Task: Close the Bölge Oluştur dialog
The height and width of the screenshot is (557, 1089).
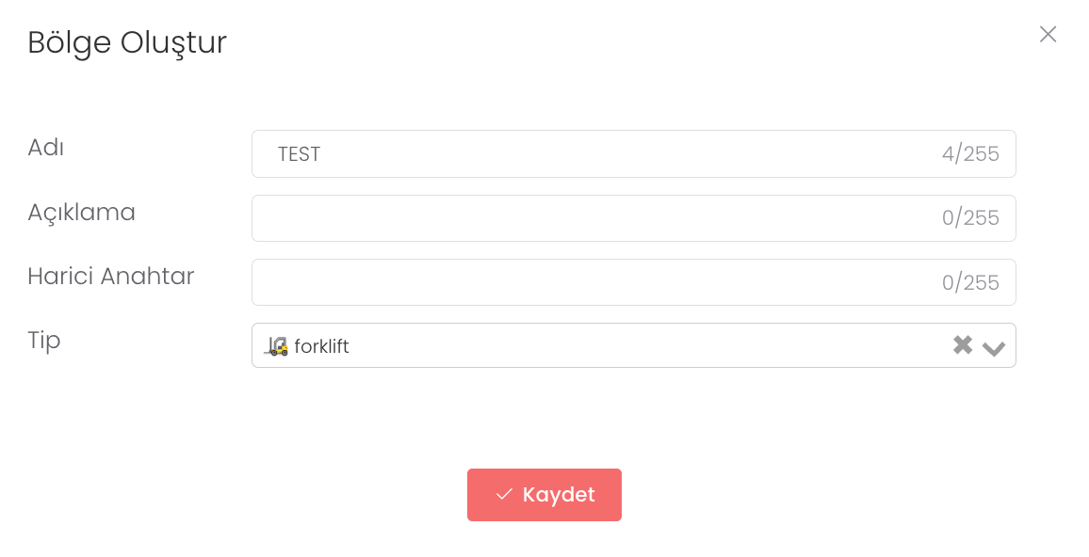Action: [x=1048, y=34]
